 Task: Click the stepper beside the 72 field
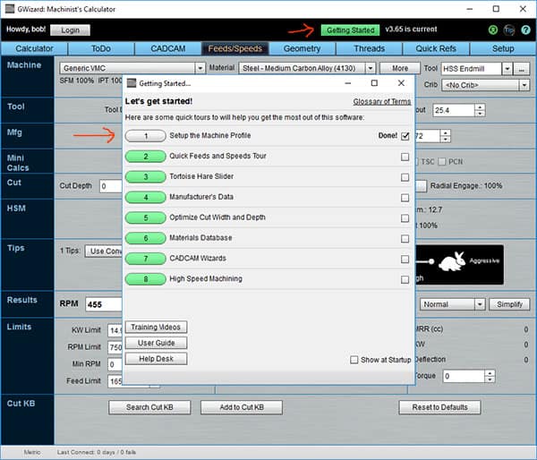pos(445,136)
